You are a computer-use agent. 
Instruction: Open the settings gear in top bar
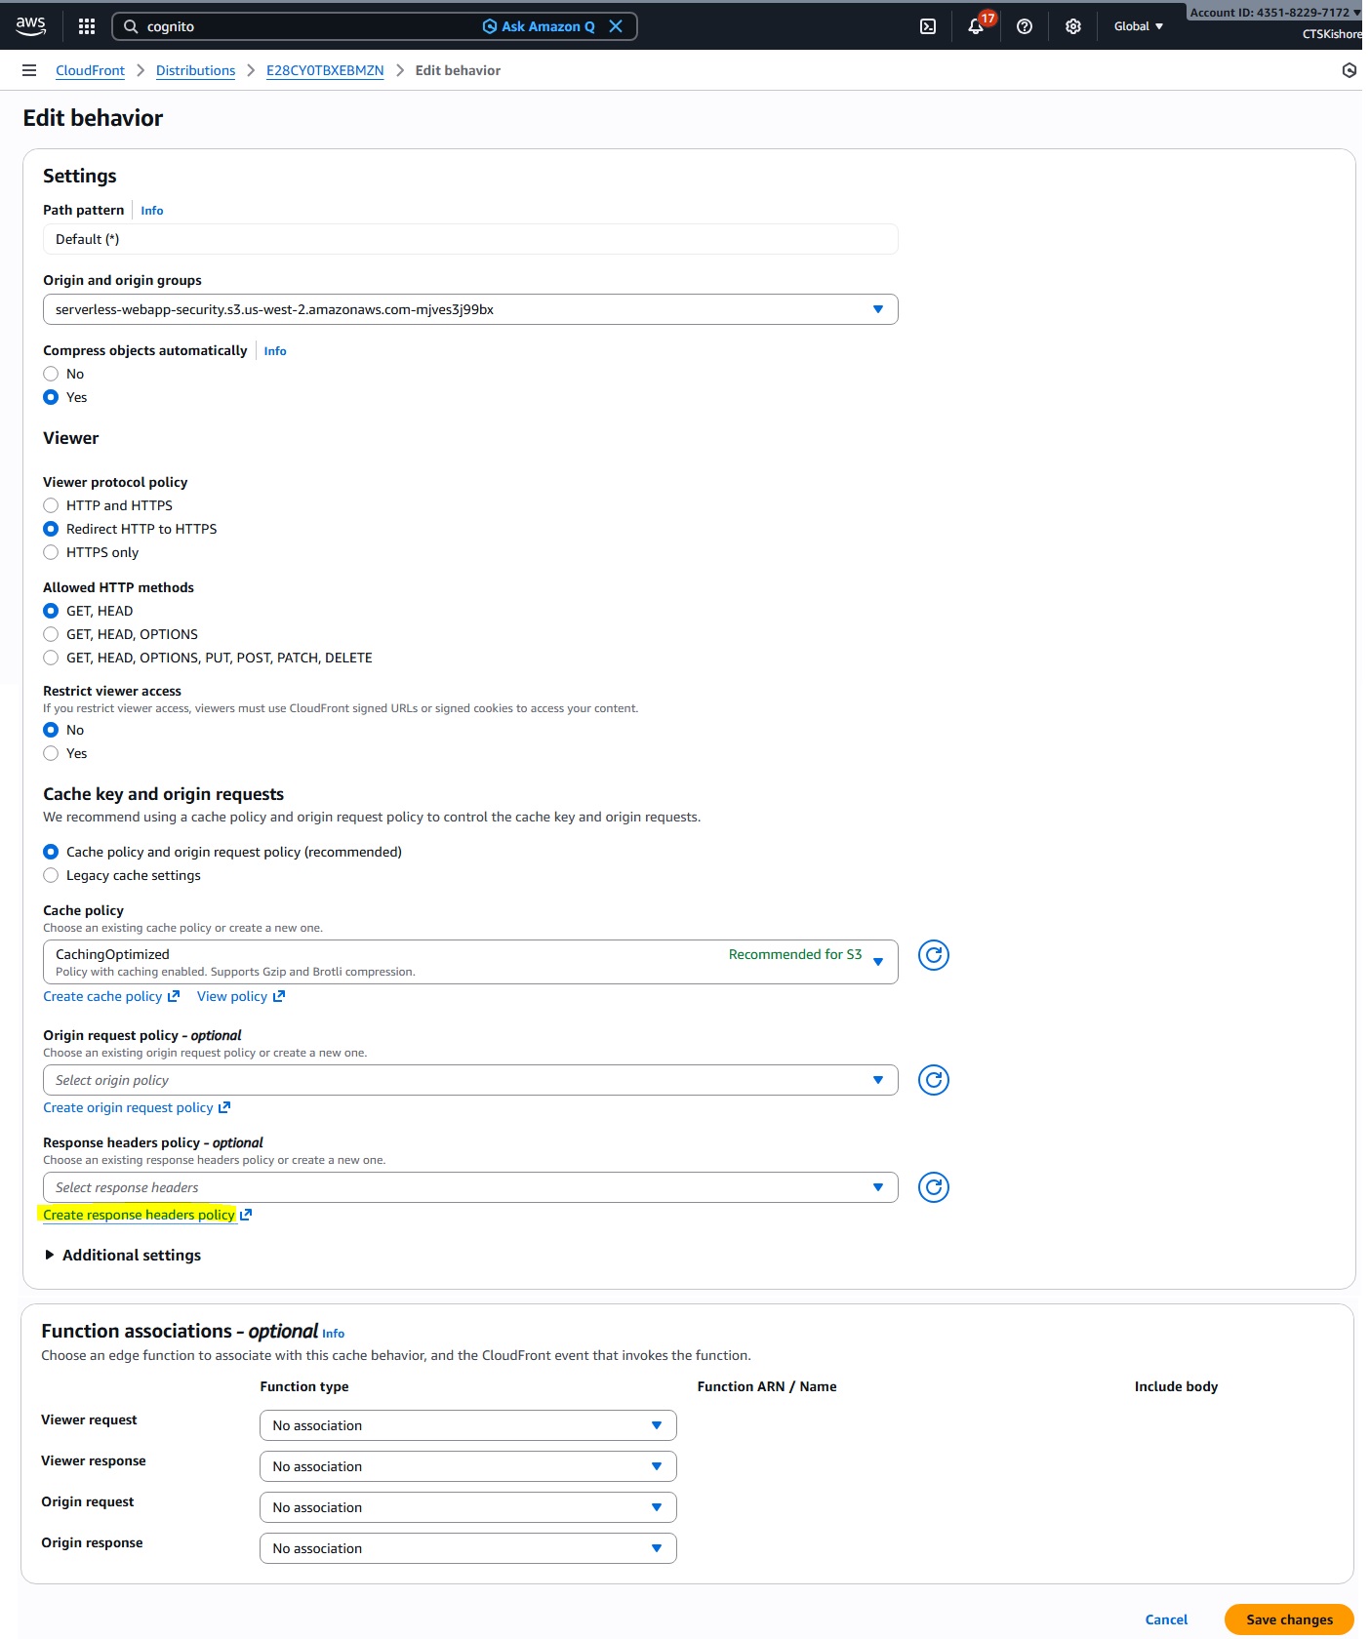click(1073, 26)
